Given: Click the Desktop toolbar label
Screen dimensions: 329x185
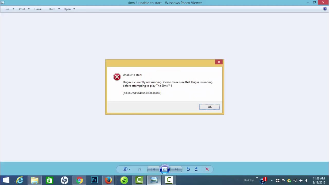Looking at the screenshot, I should [x=249, y=180].
